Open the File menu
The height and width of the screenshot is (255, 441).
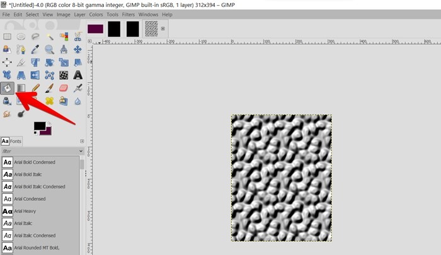6,14
